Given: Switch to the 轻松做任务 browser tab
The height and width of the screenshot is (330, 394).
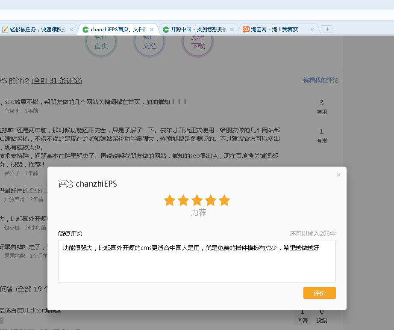Looking at the screenshot, I should pyautogui.click(x=38, y=30).
